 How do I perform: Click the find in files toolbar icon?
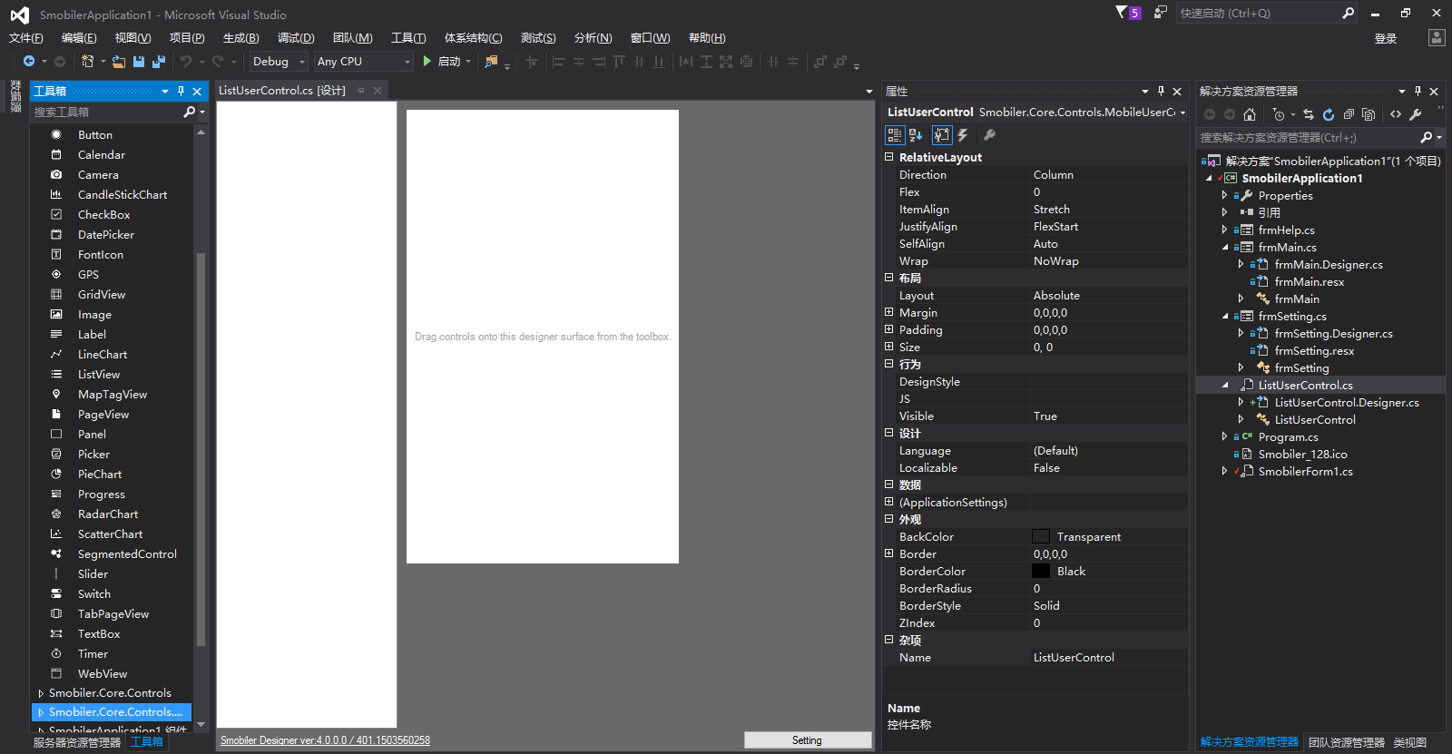pos(491,61)
